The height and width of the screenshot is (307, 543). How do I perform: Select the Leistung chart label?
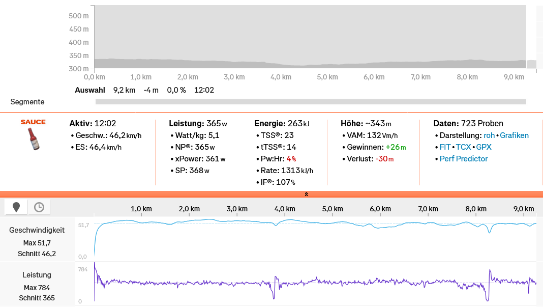click(x=37, y=275)
